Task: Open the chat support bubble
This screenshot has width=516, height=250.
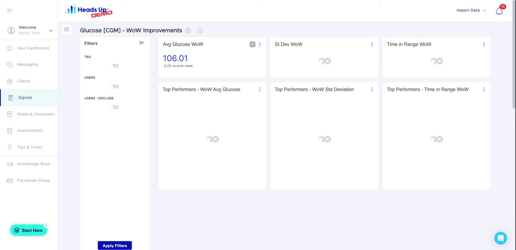Action: point(500,238)
